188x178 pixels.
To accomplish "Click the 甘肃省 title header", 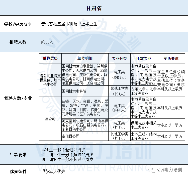I will click(94, 8).
